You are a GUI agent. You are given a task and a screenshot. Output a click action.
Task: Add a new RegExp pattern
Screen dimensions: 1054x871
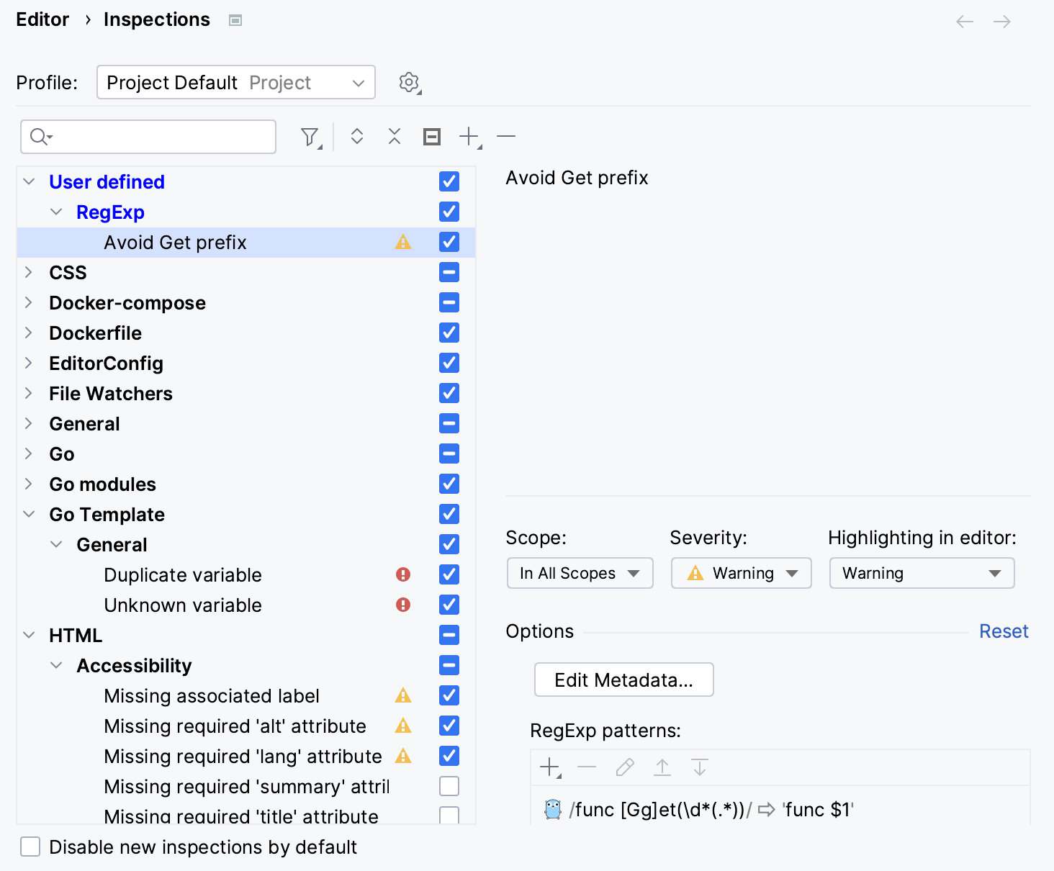tap(549, 767)
